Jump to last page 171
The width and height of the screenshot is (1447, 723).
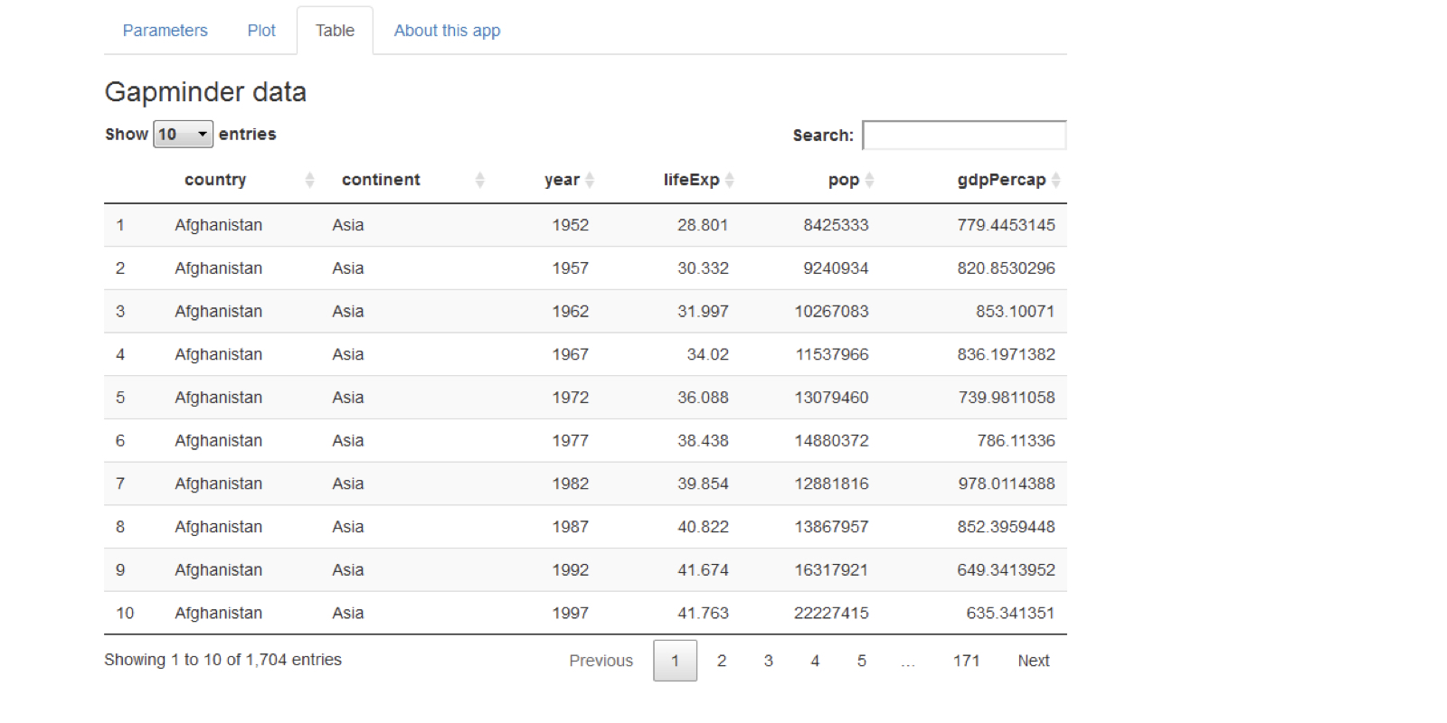pyautogui.click(x=966, y=661)
